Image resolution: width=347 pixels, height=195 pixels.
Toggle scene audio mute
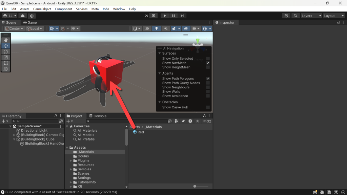point(166,28)
